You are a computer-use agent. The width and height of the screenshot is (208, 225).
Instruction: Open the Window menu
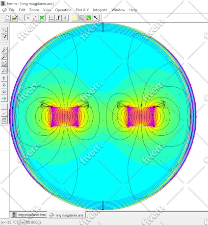tap(118, 10)
